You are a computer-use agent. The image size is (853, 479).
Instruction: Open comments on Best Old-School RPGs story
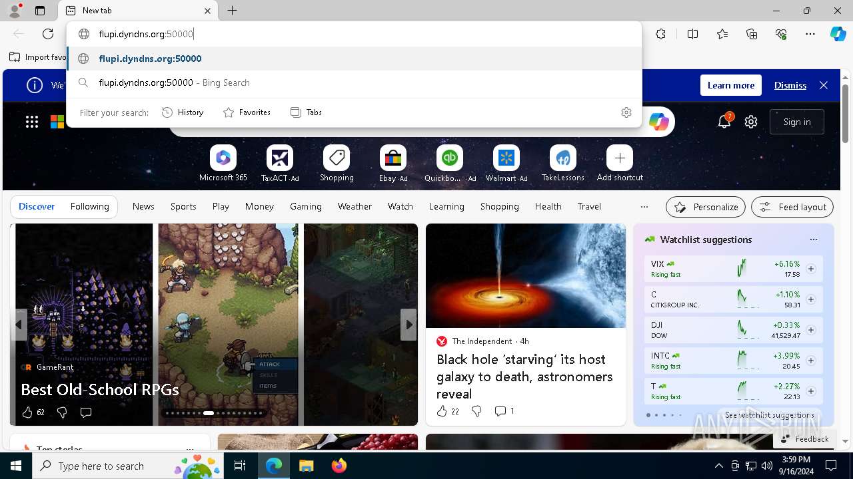click(85, 412)
